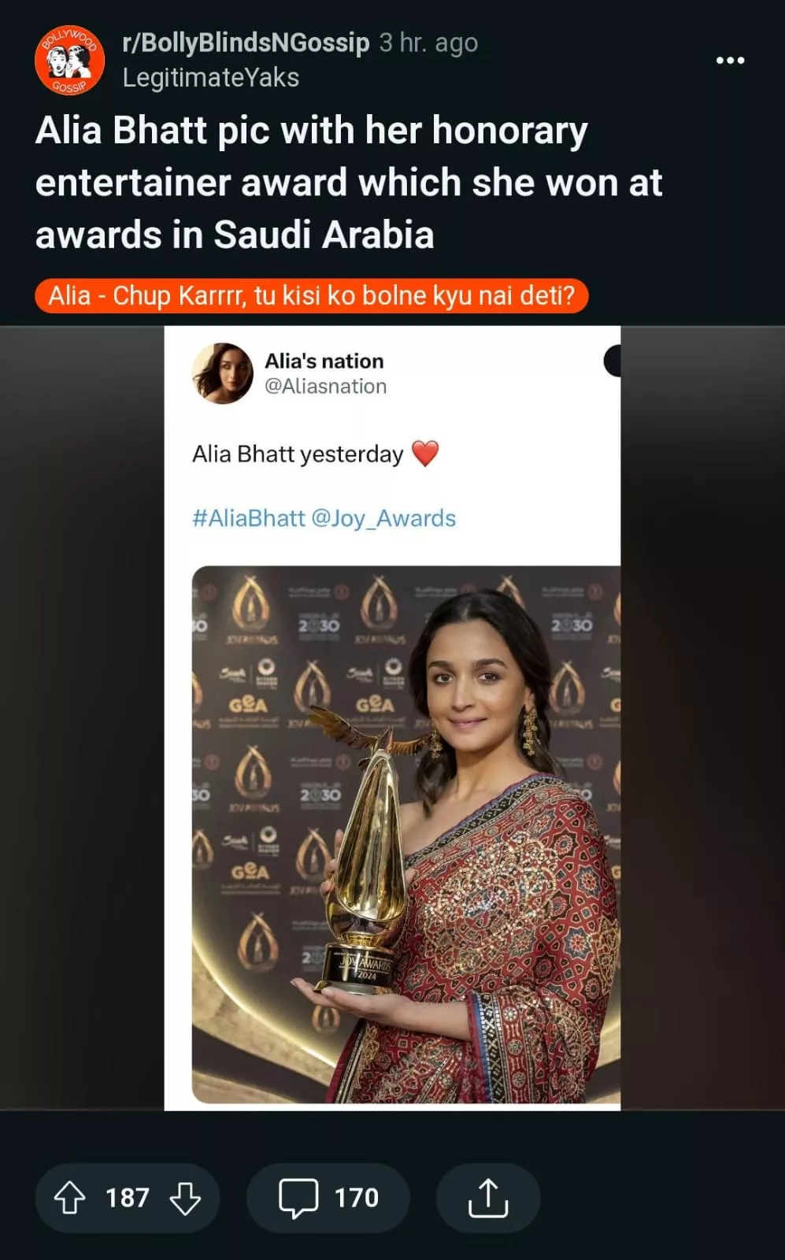
Task: View LegitimateYaks user profile
Action: pos(211,78)
